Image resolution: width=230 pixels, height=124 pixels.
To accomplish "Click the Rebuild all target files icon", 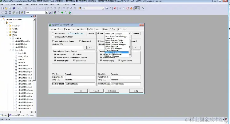I will click(10, 13).
